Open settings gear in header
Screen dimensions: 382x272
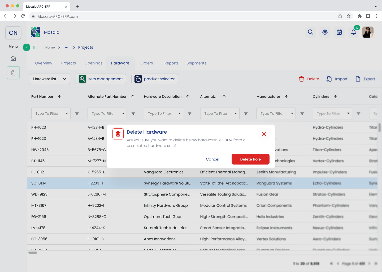(x=325, y=32)
